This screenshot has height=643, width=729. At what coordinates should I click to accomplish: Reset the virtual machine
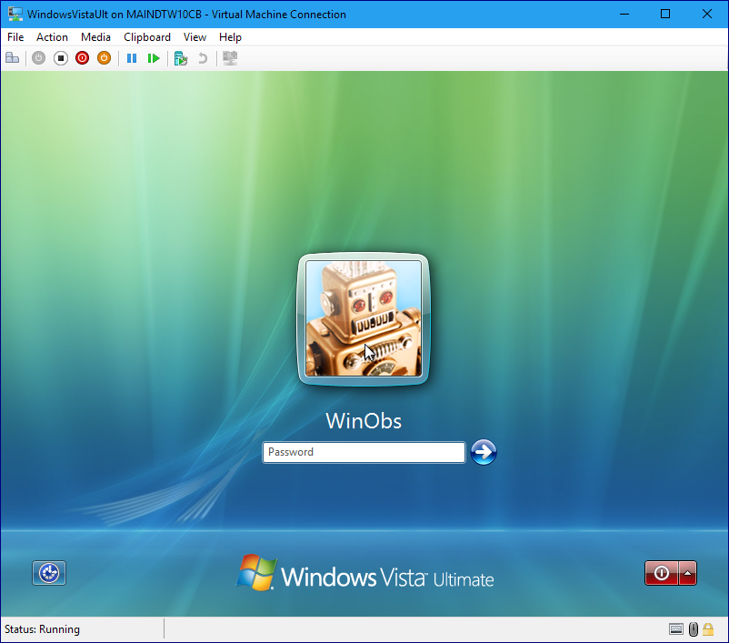(154, 57)
